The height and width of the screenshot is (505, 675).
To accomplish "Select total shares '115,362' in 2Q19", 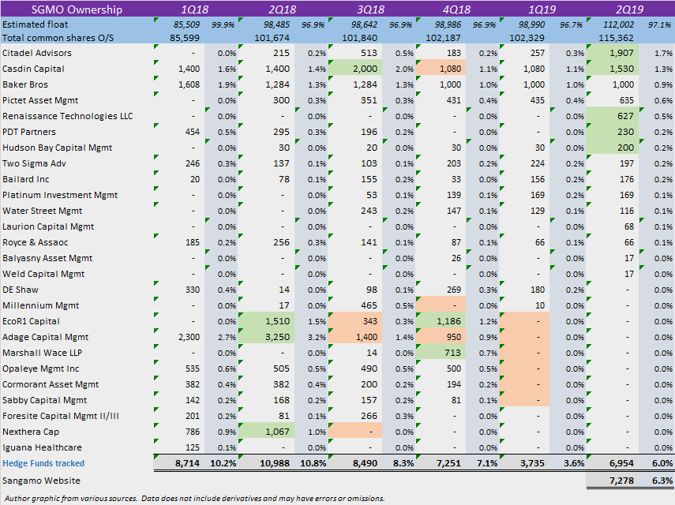I will 616,38.
